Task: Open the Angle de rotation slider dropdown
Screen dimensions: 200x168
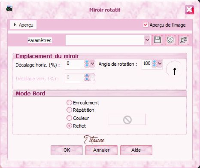Action: pyautogui.click(x=160, y=63)
